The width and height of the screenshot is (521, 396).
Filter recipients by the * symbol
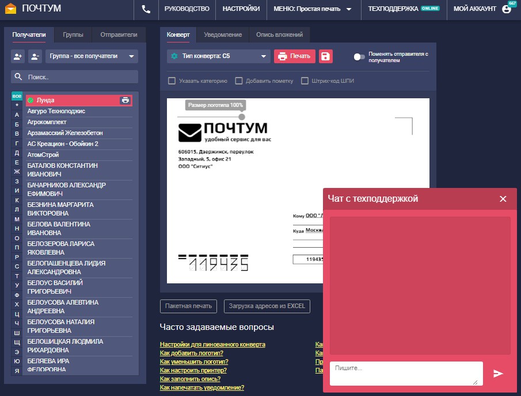coord(17,106)
